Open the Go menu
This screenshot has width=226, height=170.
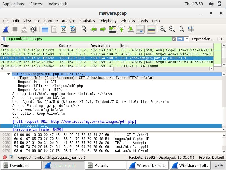(x=38, y=21)
